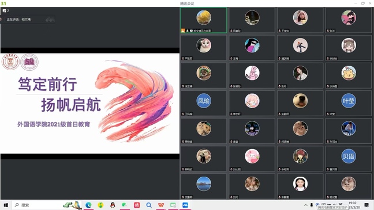This screenshot has width=374, height=210.
Task: Select participant tile with 凤瑜 avatar
Action: click(204, 103)
